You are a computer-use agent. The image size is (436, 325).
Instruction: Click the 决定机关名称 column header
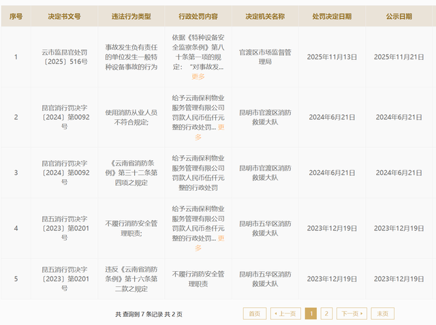[x=265, y=16]
